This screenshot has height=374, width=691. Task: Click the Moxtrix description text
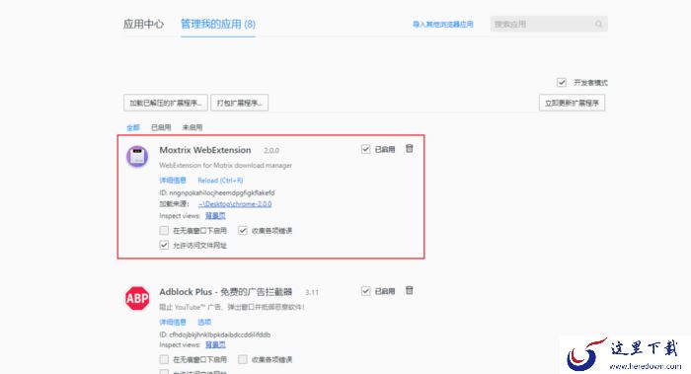[226, 166]
